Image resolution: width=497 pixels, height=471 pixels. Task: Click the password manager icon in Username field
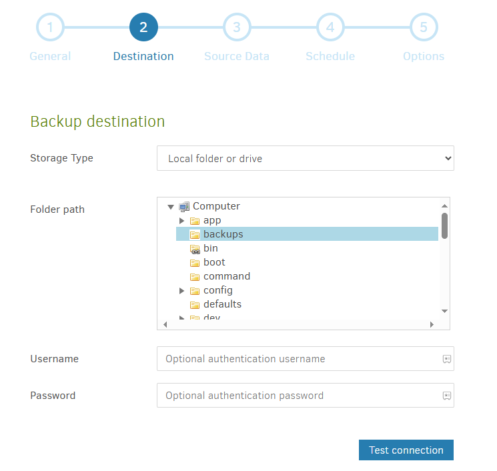point(447,359)
